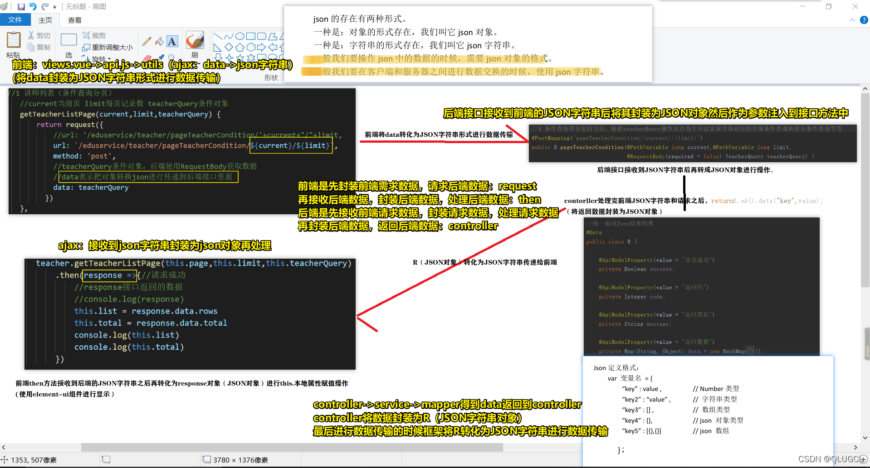This screenshot has width=870, height=468.
Task: Switch to the View (查看) tab
Action: click(x=75, y=20)
